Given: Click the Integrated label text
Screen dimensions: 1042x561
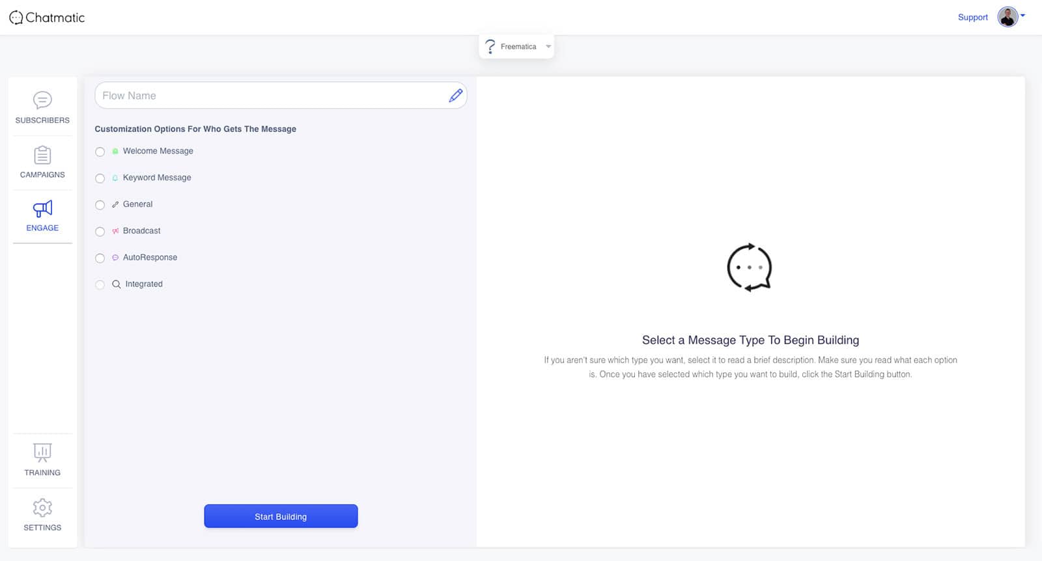Looking at the screenshot, I should tap(144, 284).
